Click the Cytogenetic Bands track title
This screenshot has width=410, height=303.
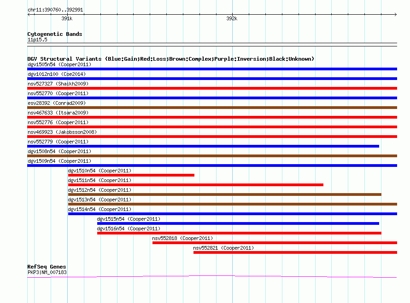[x=55, y=34]
